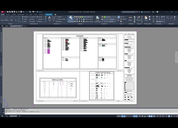Select the Polyligne tool
This screenshot has height=128, width=178.
[x=6, y=18]
